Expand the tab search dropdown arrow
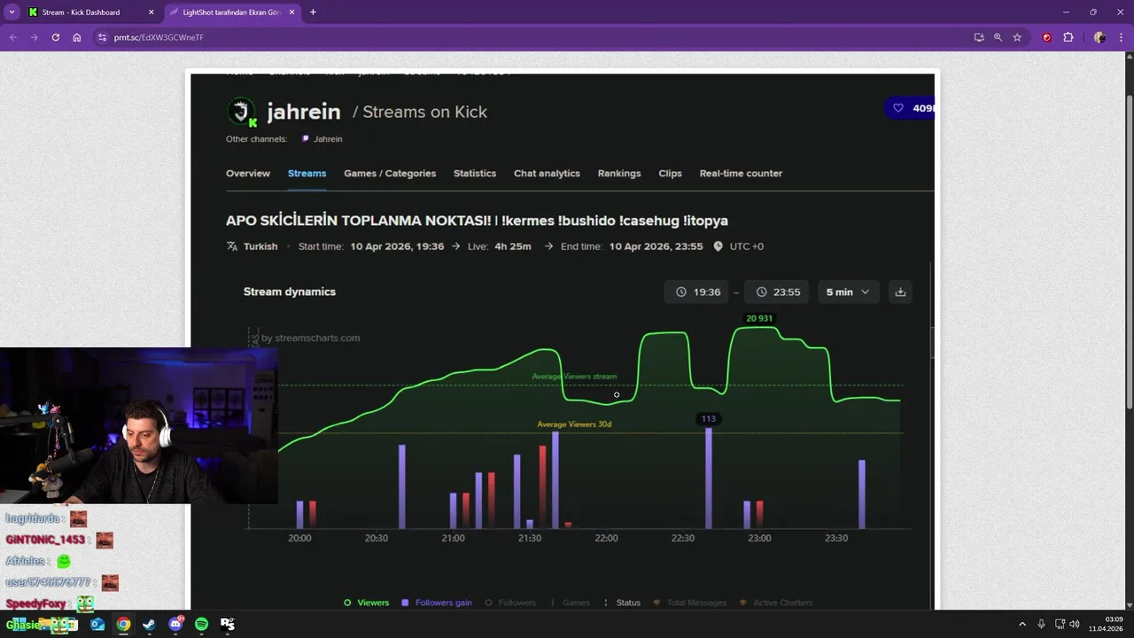1134x638 pixels. click(12, 12)
